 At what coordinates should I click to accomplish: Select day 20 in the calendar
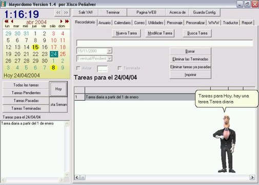point(17,54)
